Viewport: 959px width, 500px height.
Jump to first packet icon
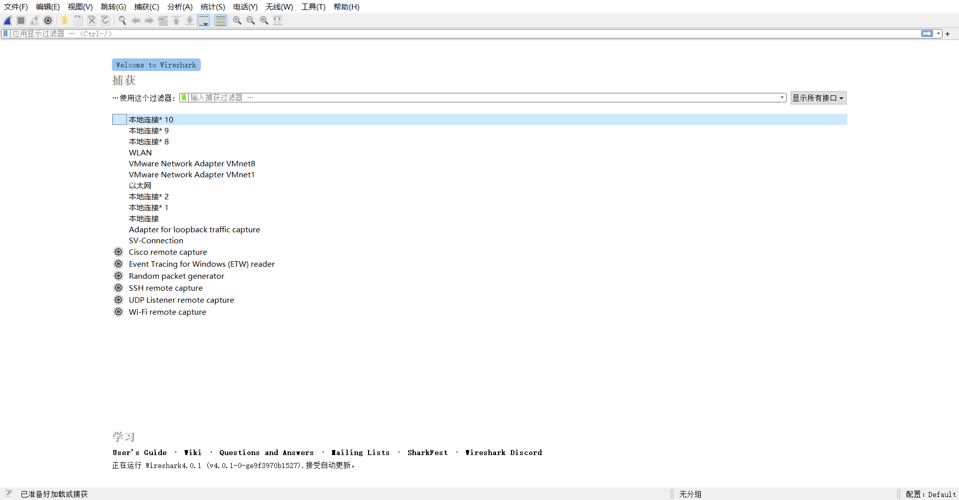pyautogui.click(x=176, y=20)
